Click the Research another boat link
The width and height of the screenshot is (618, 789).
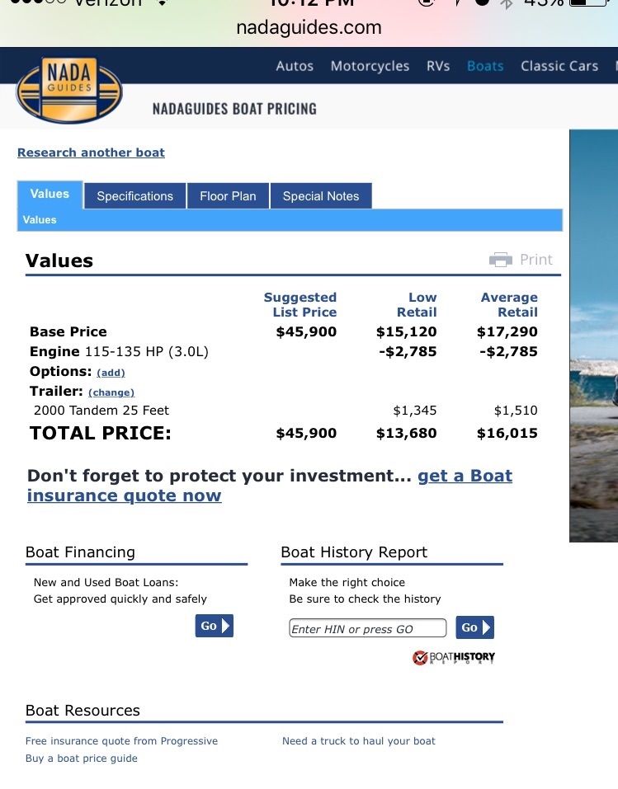coord(91,153)
